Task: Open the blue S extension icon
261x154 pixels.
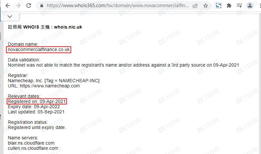Action: [219, 6]
